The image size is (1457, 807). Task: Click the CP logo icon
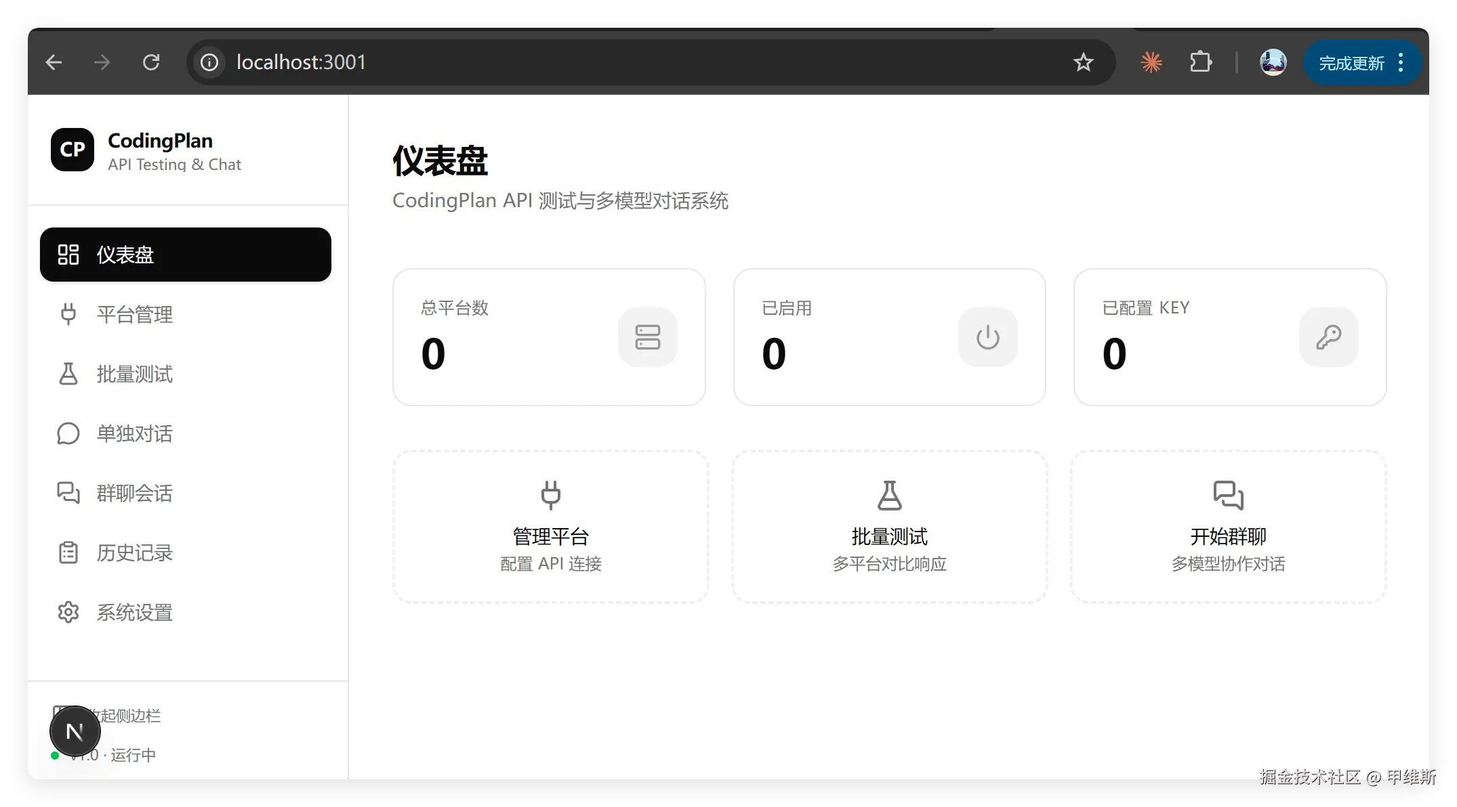point(73,150)
